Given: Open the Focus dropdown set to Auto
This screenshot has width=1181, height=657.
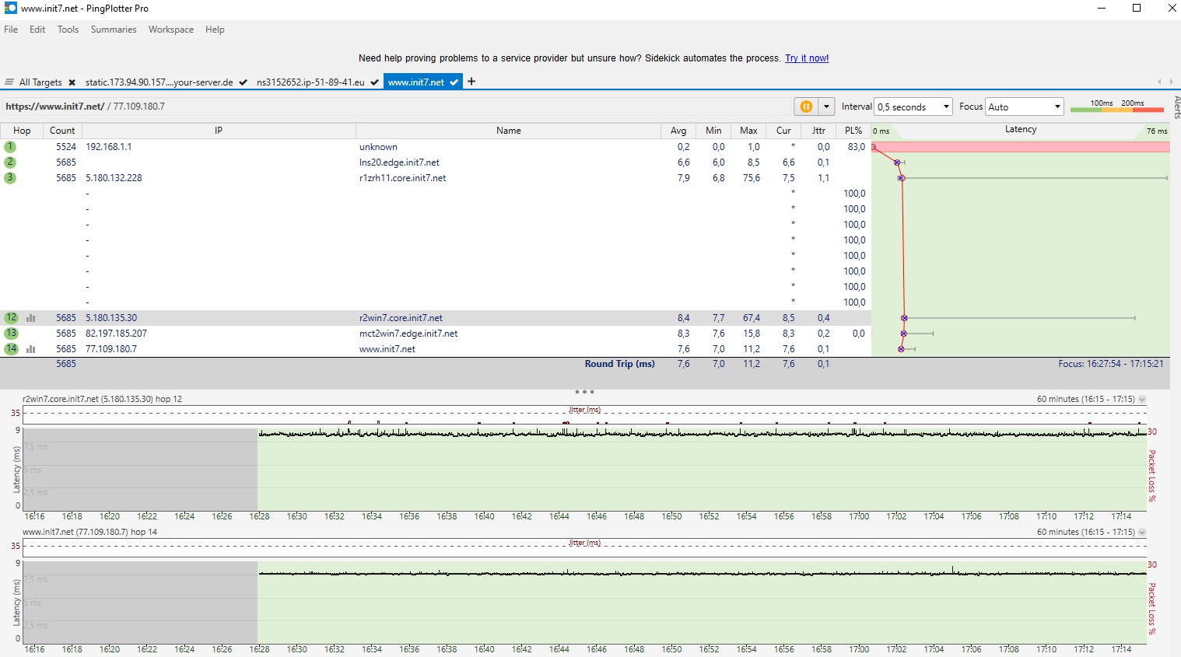Looking at the screenshot, I should 1024,107.
